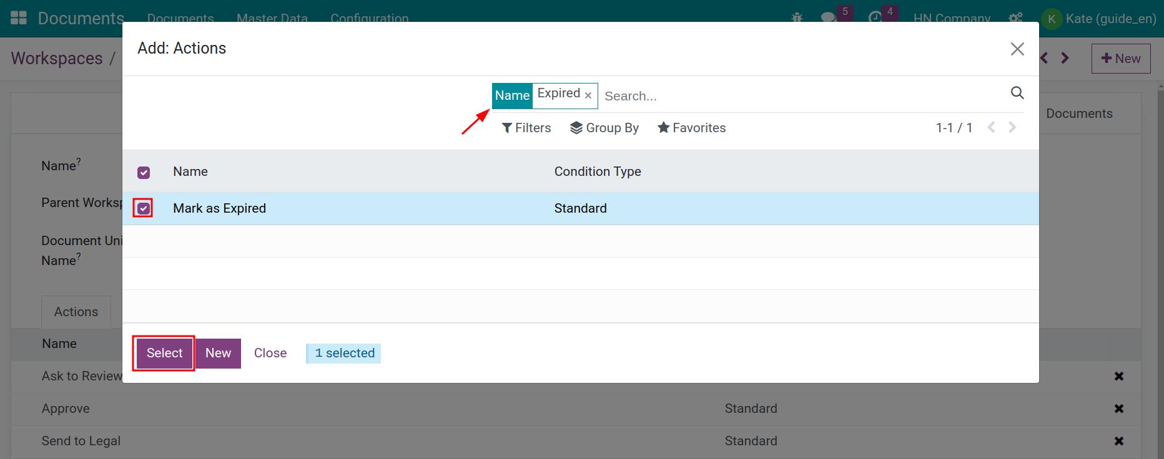Go to next workspace record
The image size is (1164, 459).
pyautogui.click(x=1065, y=58)
